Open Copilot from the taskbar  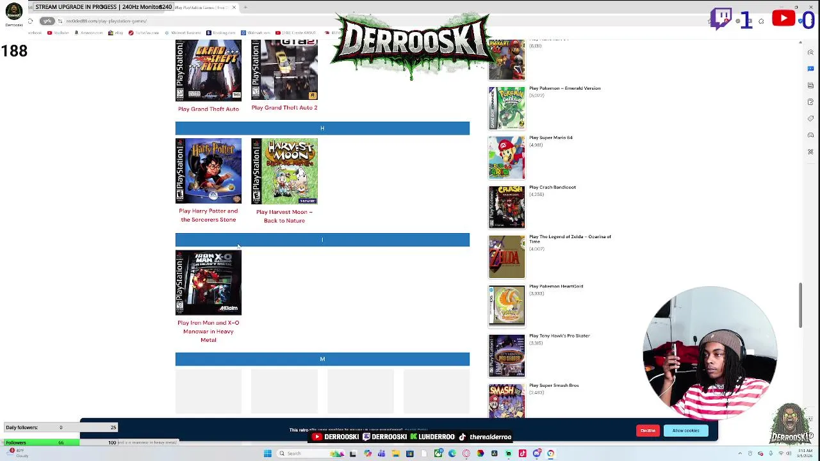(x=368, y=453)
